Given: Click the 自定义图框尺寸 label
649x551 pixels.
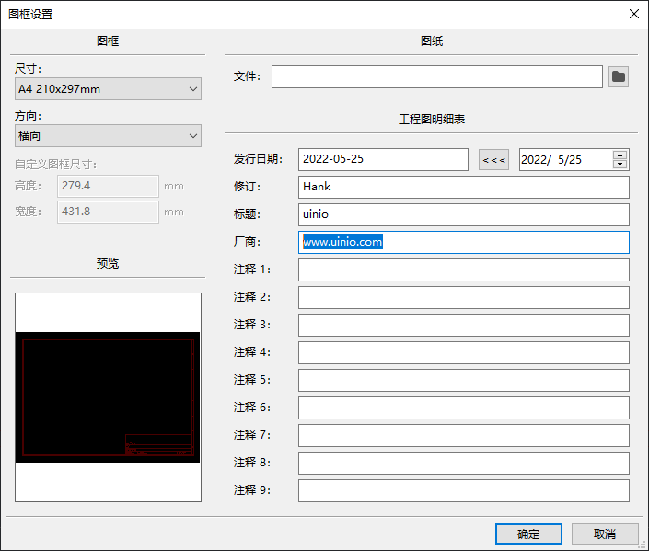Looking at the screenshot, I should (x=56, y=165).
